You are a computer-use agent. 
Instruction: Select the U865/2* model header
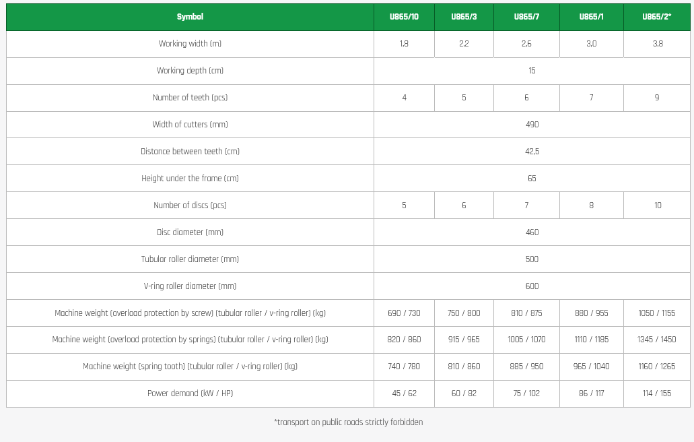tap(656, 17)
